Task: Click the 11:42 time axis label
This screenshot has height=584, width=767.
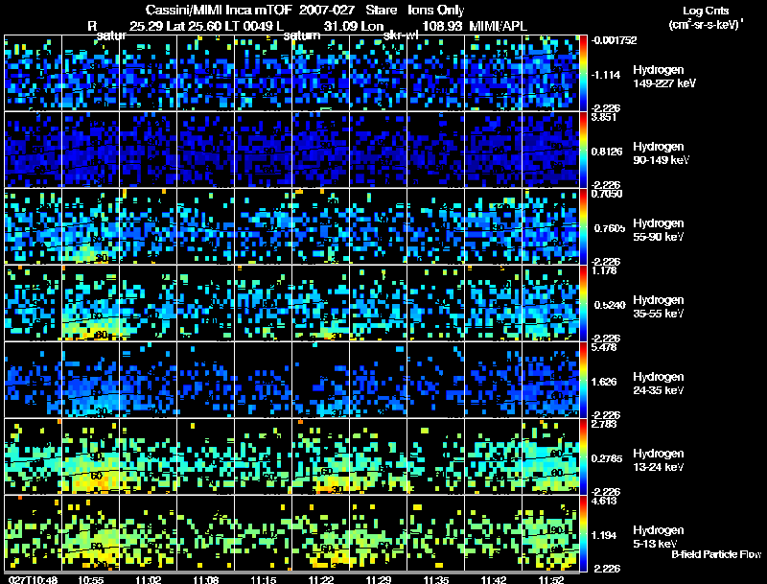Action: pos(494,579)
